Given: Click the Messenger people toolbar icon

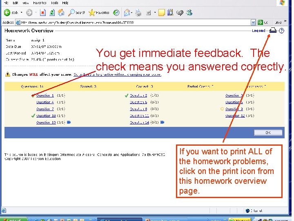Looking at the screenshot, I should [189, 13].
